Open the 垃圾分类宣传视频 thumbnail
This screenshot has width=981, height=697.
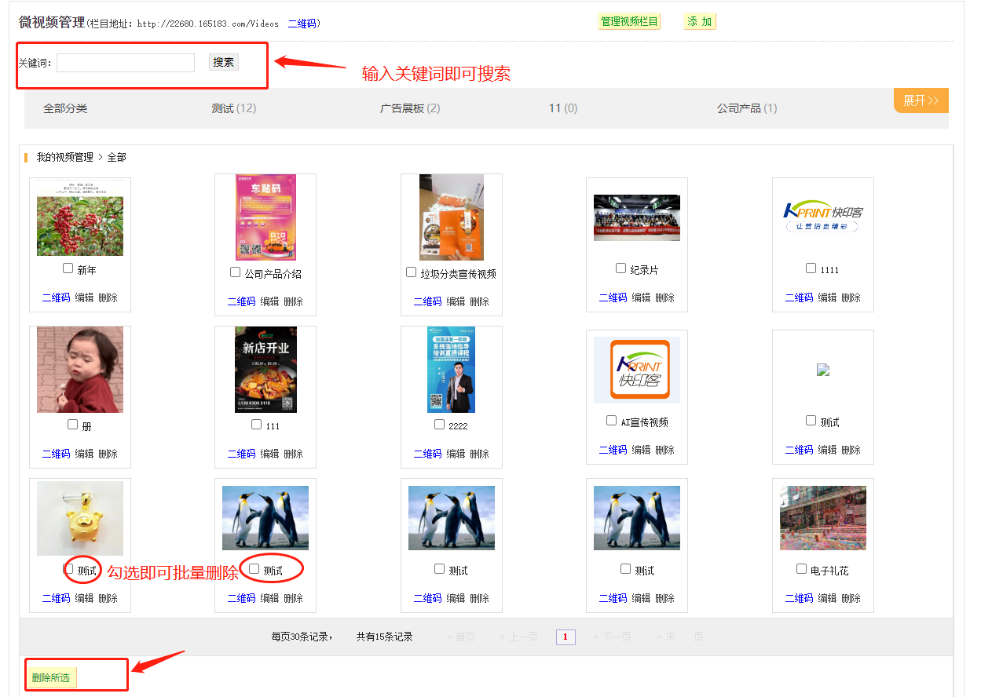[x=452, y=217]
